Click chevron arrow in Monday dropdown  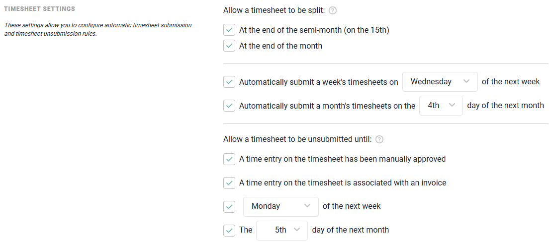click(307, 206)
